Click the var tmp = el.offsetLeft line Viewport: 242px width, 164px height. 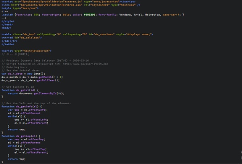tap(27, 110)
